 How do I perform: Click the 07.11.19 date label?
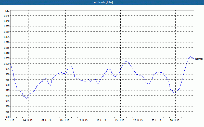tap(46, 120)
